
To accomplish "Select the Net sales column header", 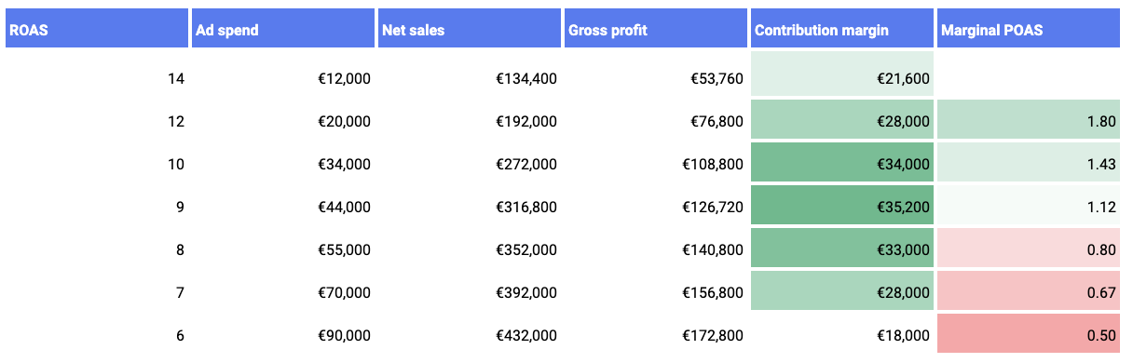I will tap(470, 29).
